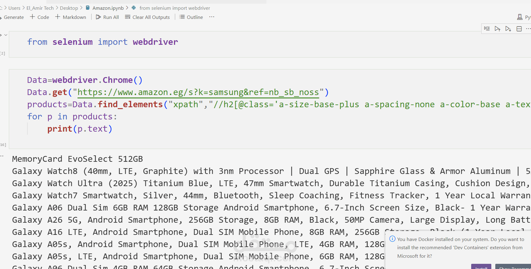Open the Amazon URL link in code
The image size is (531, 269).
tap(198, 92)
